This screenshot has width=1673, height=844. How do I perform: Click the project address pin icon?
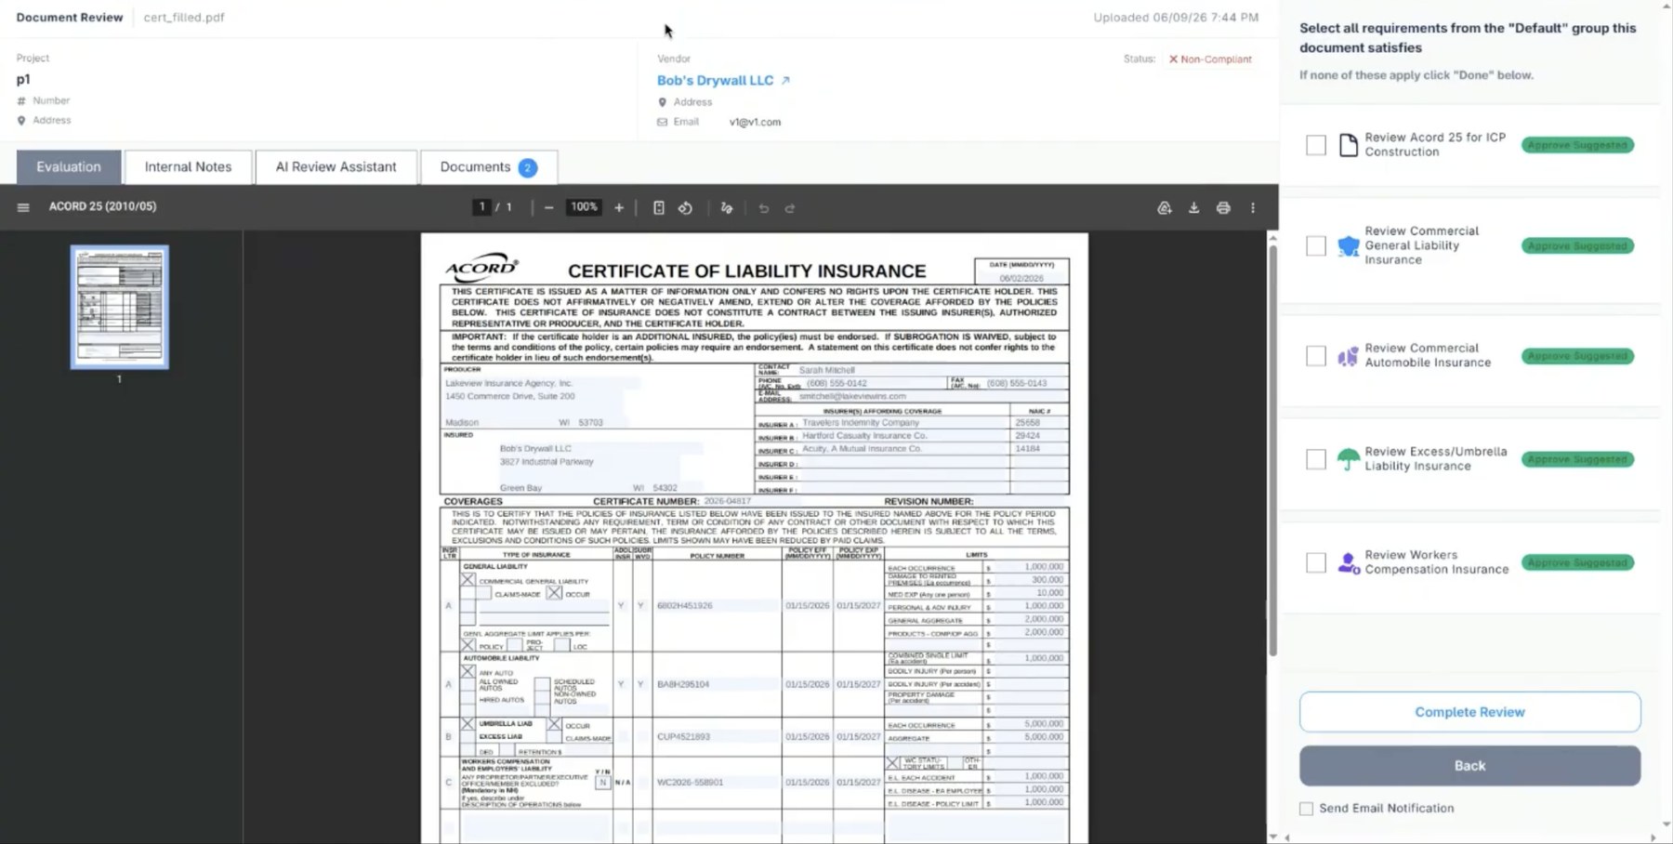(21, 120)
